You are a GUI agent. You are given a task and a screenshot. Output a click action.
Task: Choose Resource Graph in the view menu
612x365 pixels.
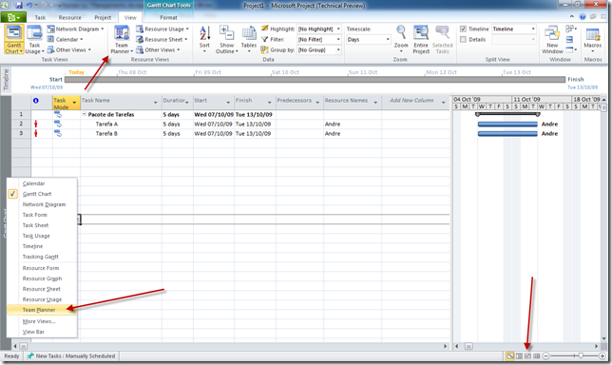42,279
